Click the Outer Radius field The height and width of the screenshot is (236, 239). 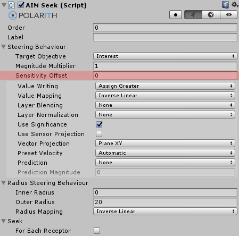coord(165,202)
